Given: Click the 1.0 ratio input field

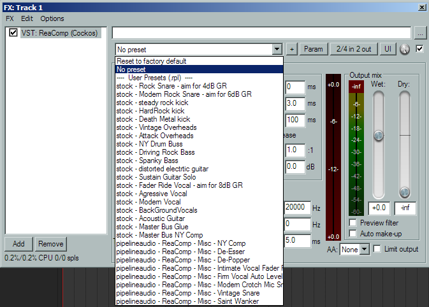Looking at the screenshot, I should [295, 150].
